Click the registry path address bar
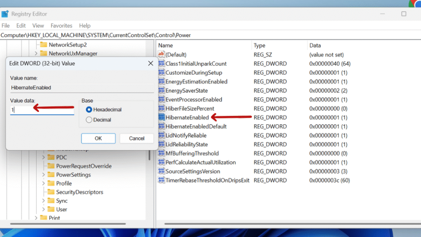Viewport: 421px width, 237px height. click(210, 35)
